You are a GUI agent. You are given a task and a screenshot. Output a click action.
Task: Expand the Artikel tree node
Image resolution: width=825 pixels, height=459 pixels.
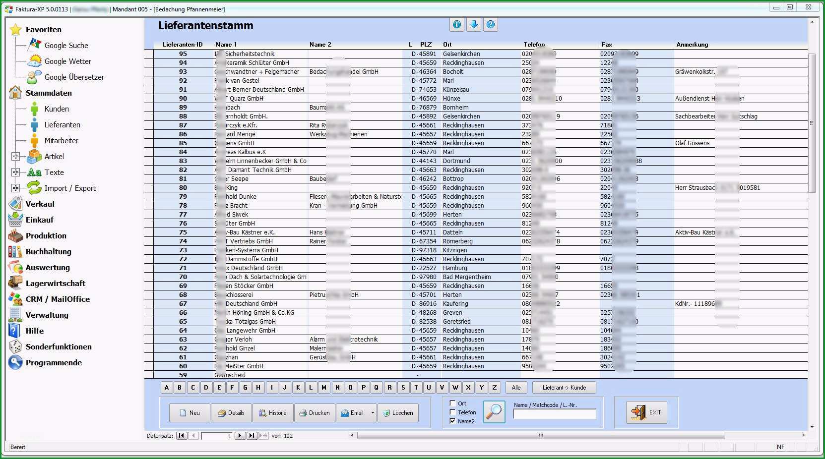15,156
